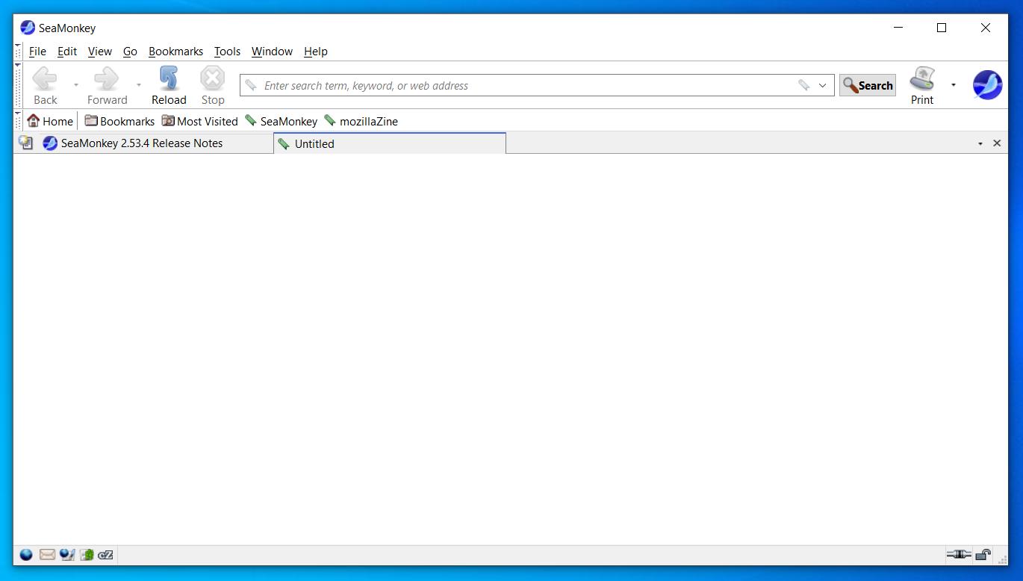Click the security padlock icon
The image size is (1023, 581).
click(x=983, y=554)
